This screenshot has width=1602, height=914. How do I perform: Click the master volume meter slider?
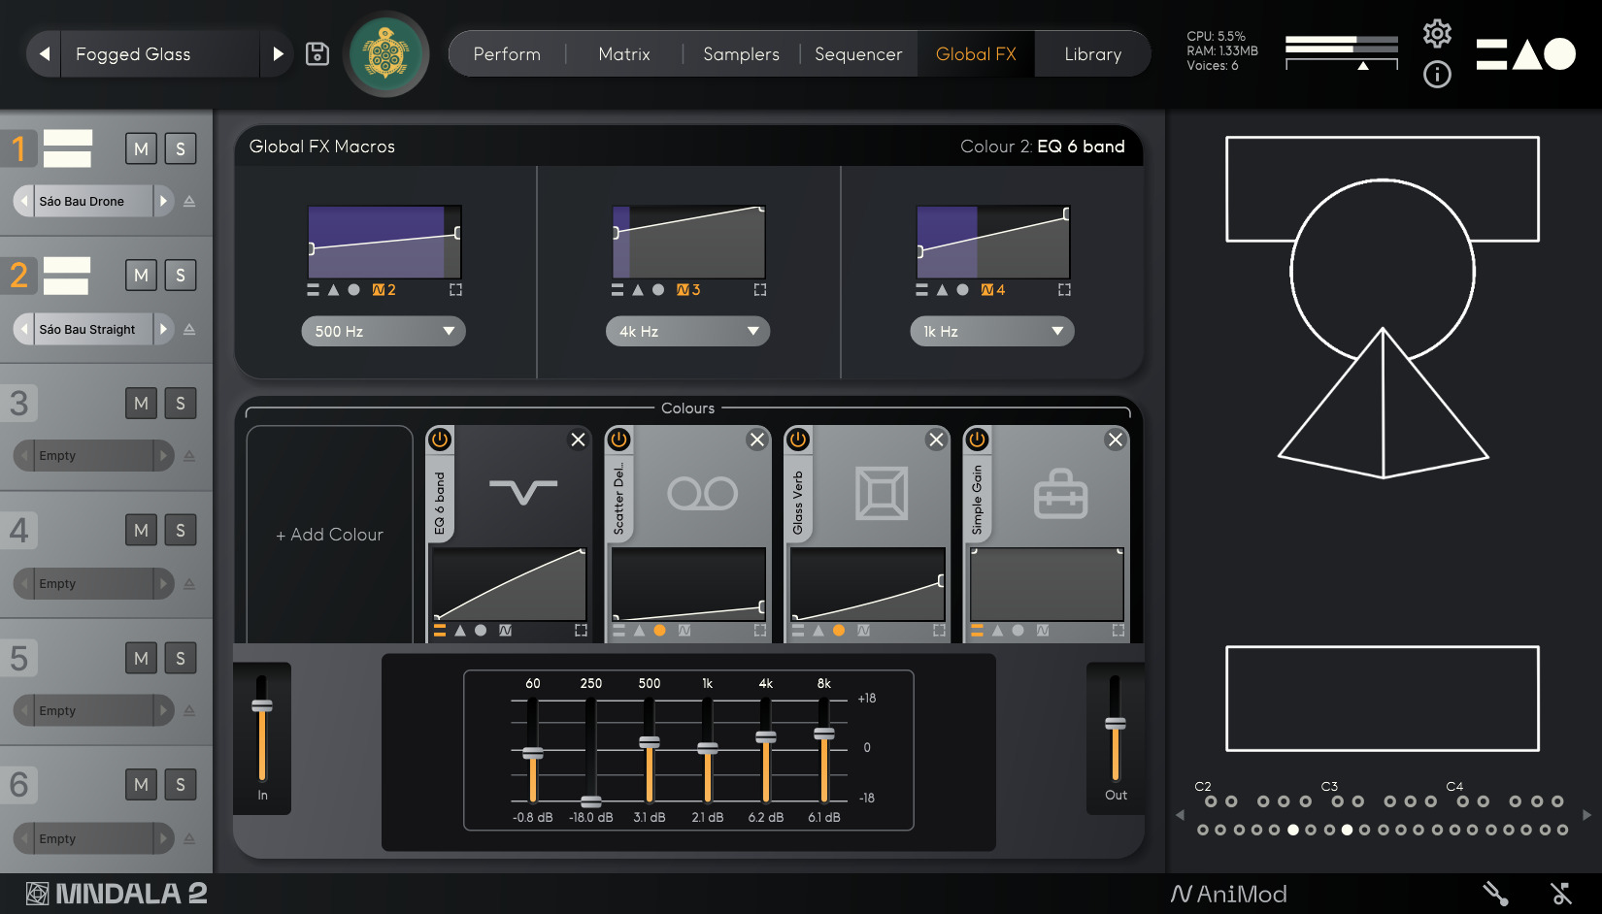pos(1363,65)
